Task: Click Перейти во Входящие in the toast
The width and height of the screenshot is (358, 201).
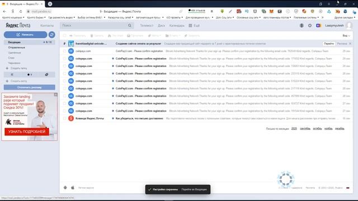Action: pyautogui.click(x=194, y=189)
